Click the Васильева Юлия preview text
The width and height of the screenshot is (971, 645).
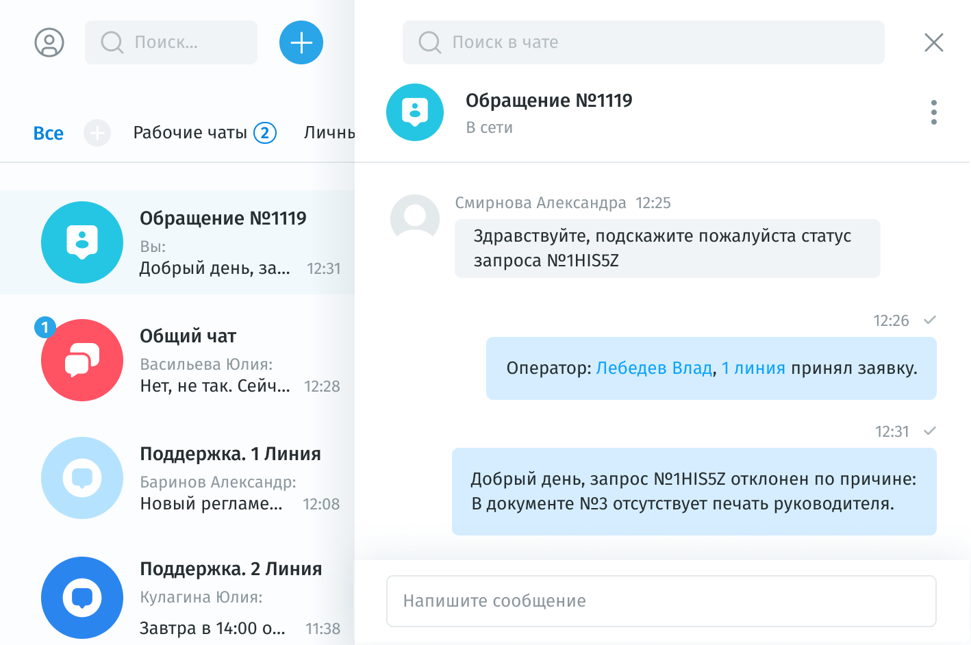tap(206, 364)
